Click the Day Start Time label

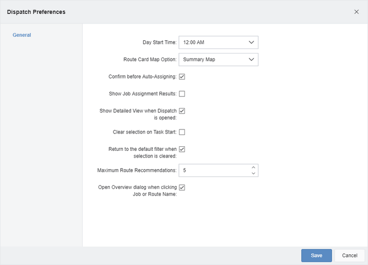click(x=159, y=42)
